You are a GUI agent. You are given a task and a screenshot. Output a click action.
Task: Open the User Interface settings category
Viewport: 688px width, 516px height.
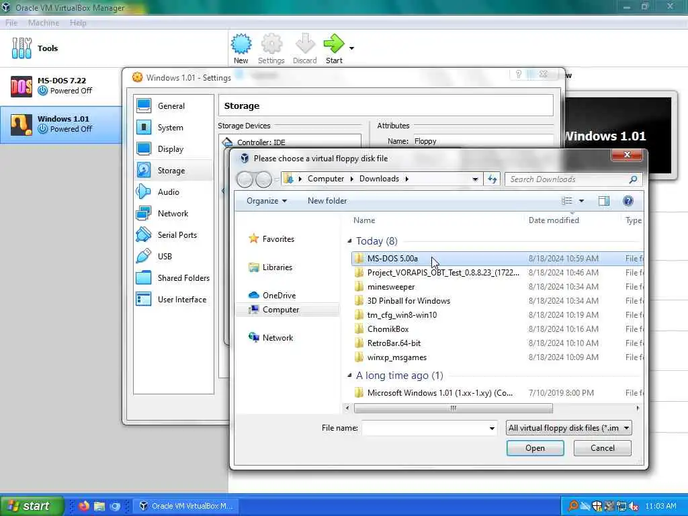point(174,299)
